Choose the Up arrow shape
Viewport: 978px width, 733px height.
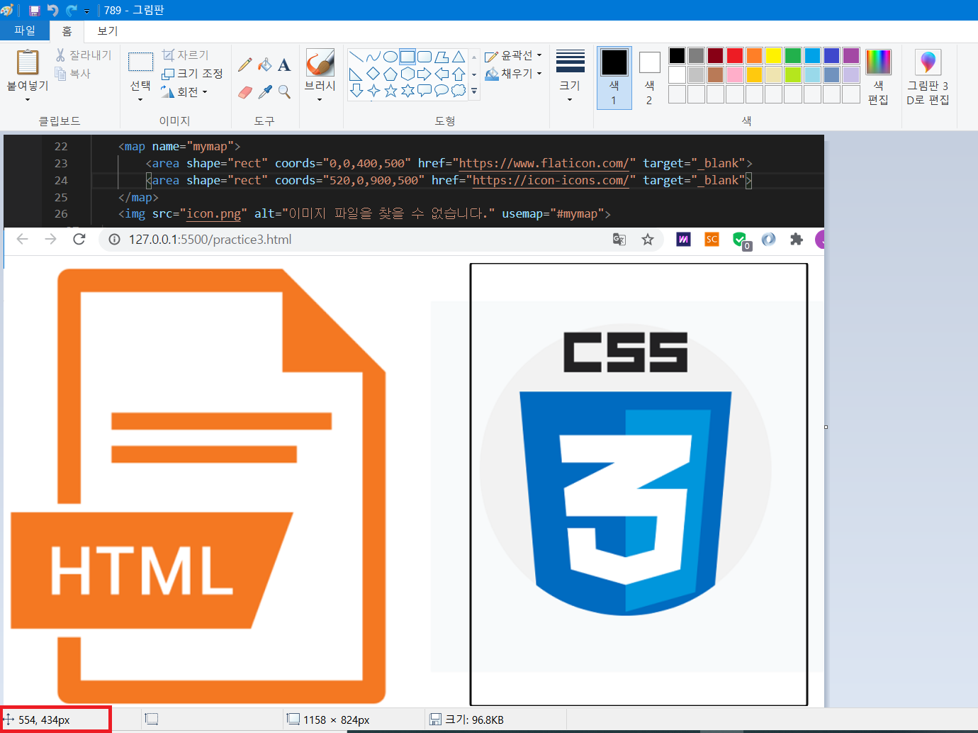click(459, 74)
